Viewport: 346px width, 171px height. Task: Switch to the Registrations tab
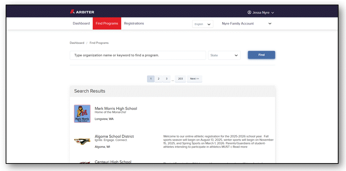[134, 24]
